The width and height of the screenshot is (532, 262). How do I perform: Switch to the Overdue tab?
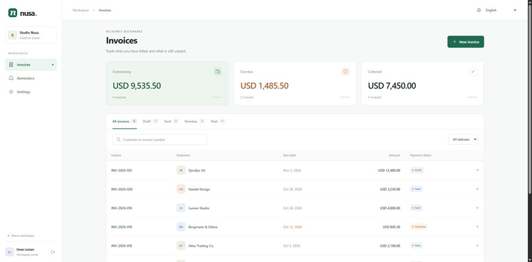(x=195, y=121)
